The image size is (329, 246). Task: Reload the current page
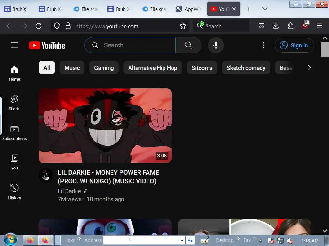pyautogui.click(x=39, y=26)
